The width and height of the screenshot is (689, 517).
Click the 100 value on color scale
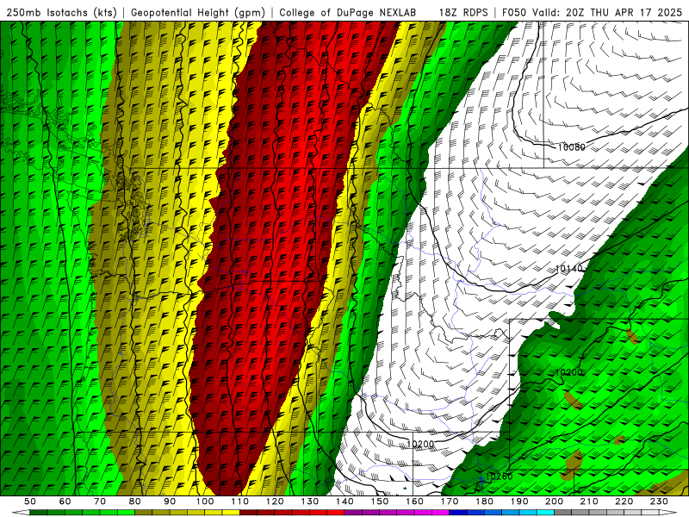coord(205,501)
